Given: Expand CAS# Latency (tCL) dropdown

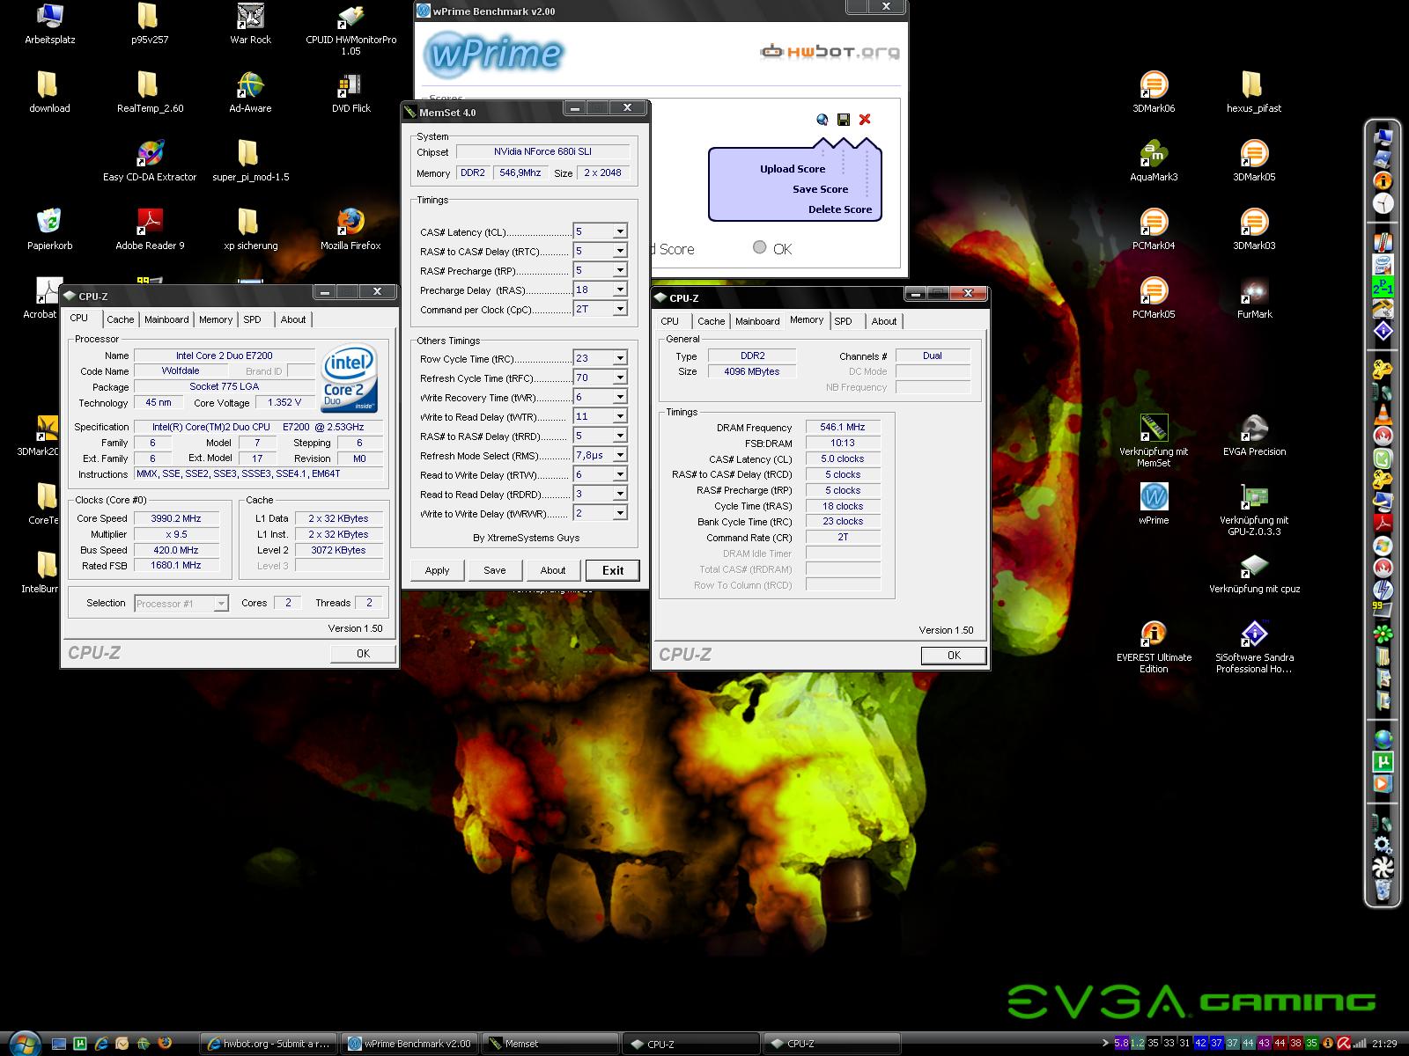Looking at the screenshot, I should (x=620, y=231).
